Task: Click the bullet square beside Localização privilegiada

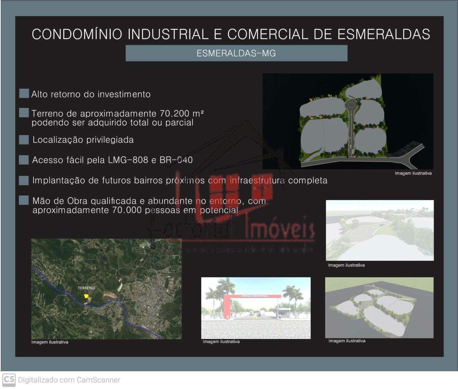Action: tap(24, 140)
